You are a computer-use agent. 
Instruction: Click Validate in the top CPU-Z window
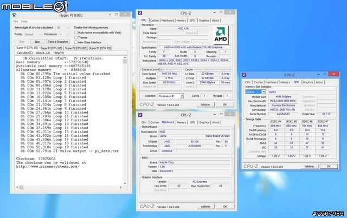(205, 104)
